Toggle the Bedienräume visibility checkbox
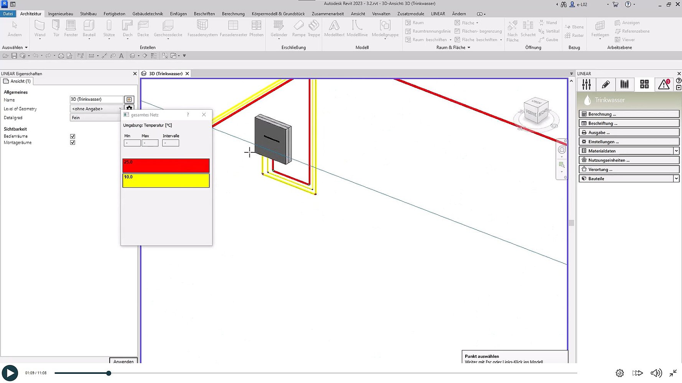The image size is (682, 383). [72, 136]
